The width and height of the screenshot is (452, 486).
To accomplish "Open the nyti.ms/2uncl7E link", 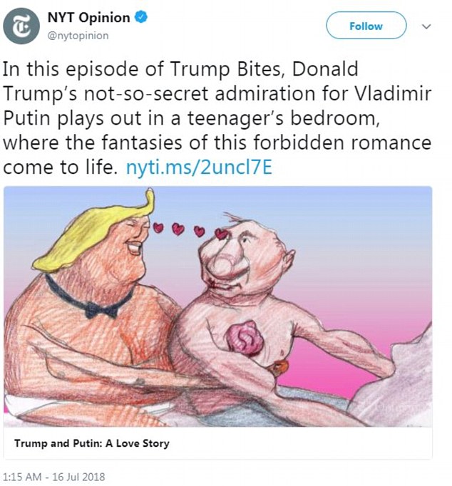I will (200, 169).
